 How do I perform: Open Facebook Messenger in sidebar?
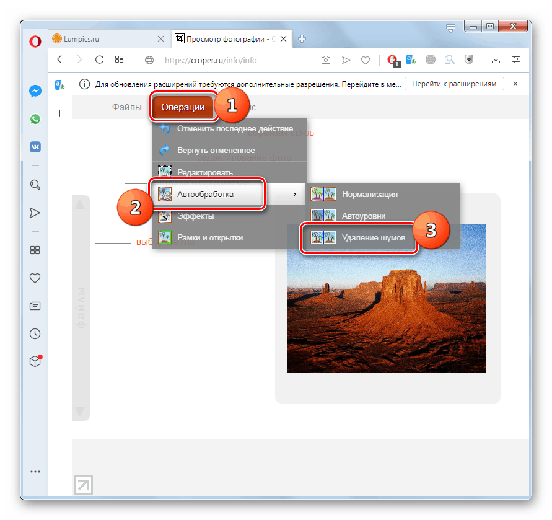point(35,91)
